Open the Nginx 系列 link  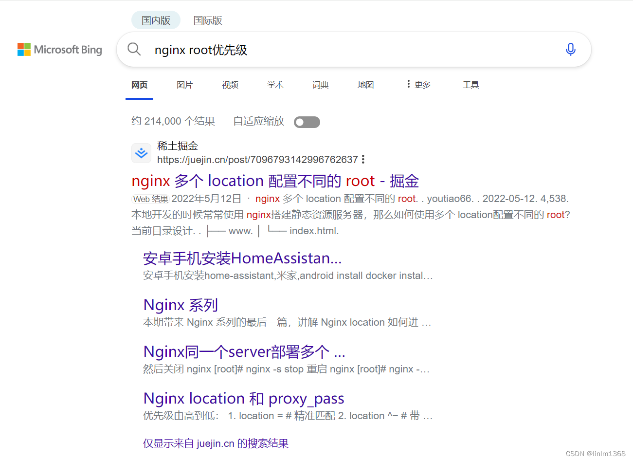click(181, 305)
